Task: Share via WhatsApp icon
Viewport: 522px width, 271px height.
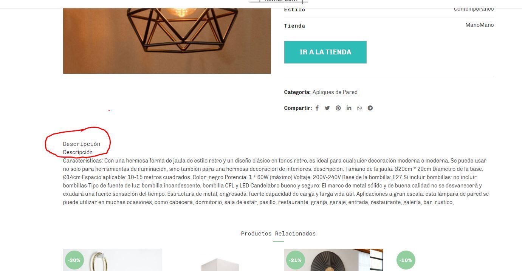Action: coord(359,108)
